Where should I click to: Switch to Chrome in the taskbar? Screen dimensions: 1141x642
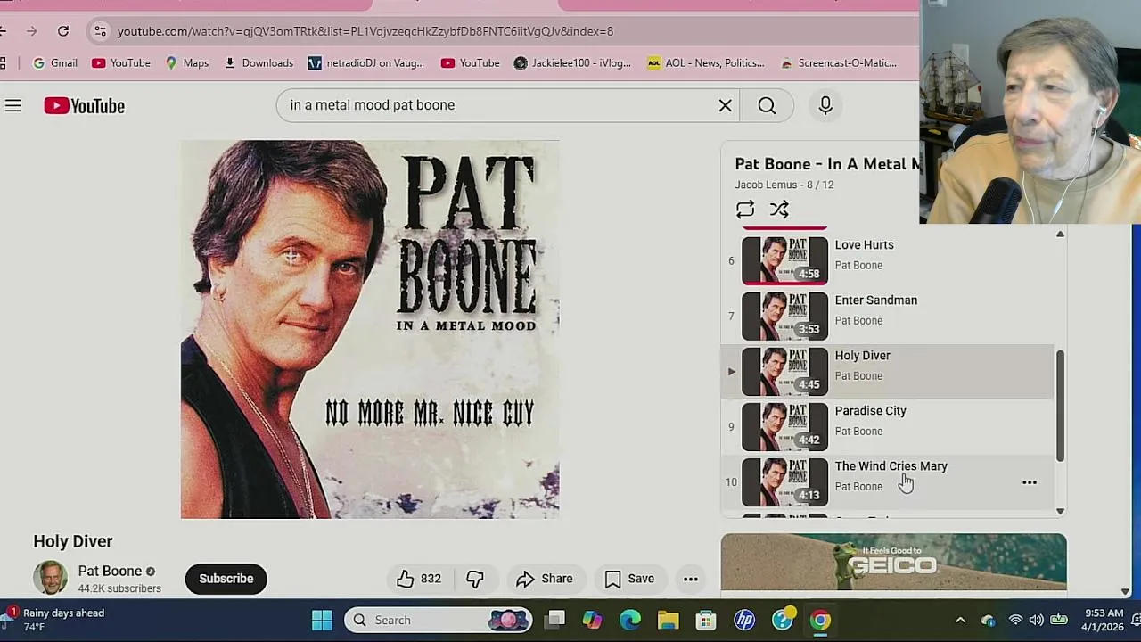(x=820, y=620)
